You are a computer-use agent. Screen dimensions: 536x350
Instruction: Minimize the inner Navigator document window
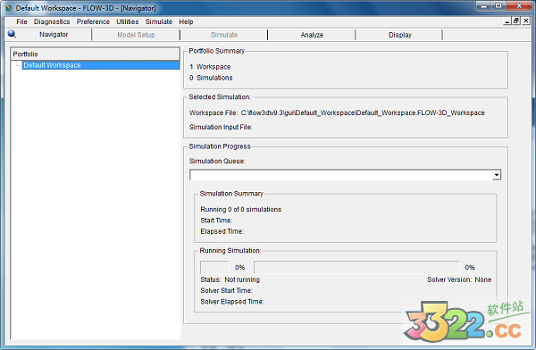pyautogui.click(x=507, y=21)
